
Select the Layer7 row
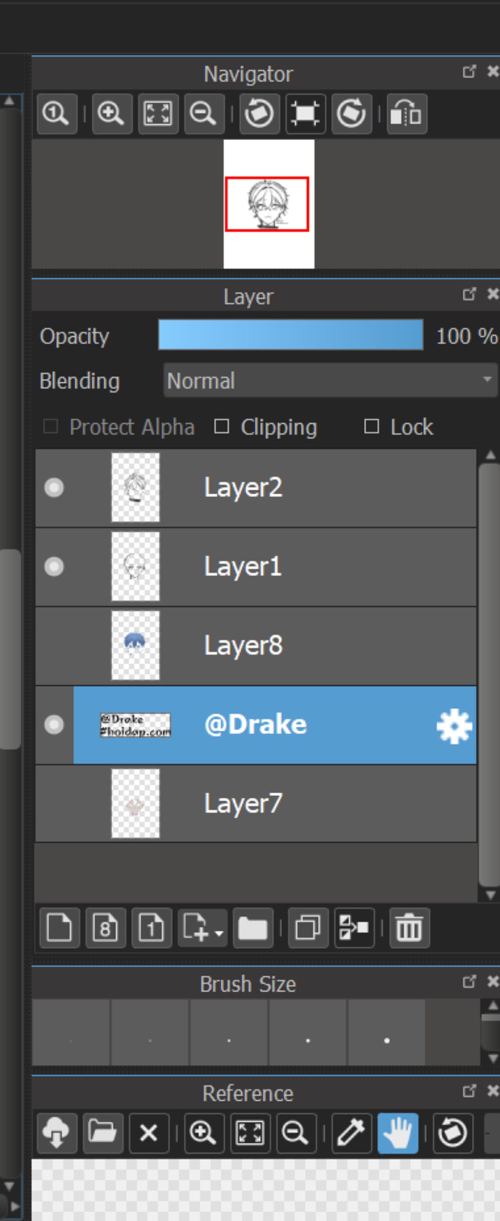coord(293,804)
